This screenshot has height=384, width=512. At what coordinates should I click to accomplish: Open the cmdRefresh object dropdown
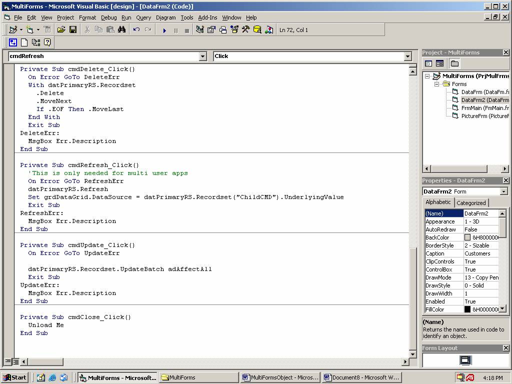203,56
